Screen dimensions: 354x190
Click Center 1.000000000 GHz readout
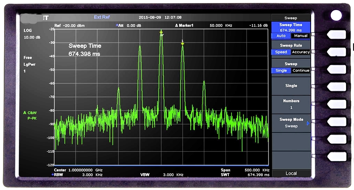tap(78, 170)
